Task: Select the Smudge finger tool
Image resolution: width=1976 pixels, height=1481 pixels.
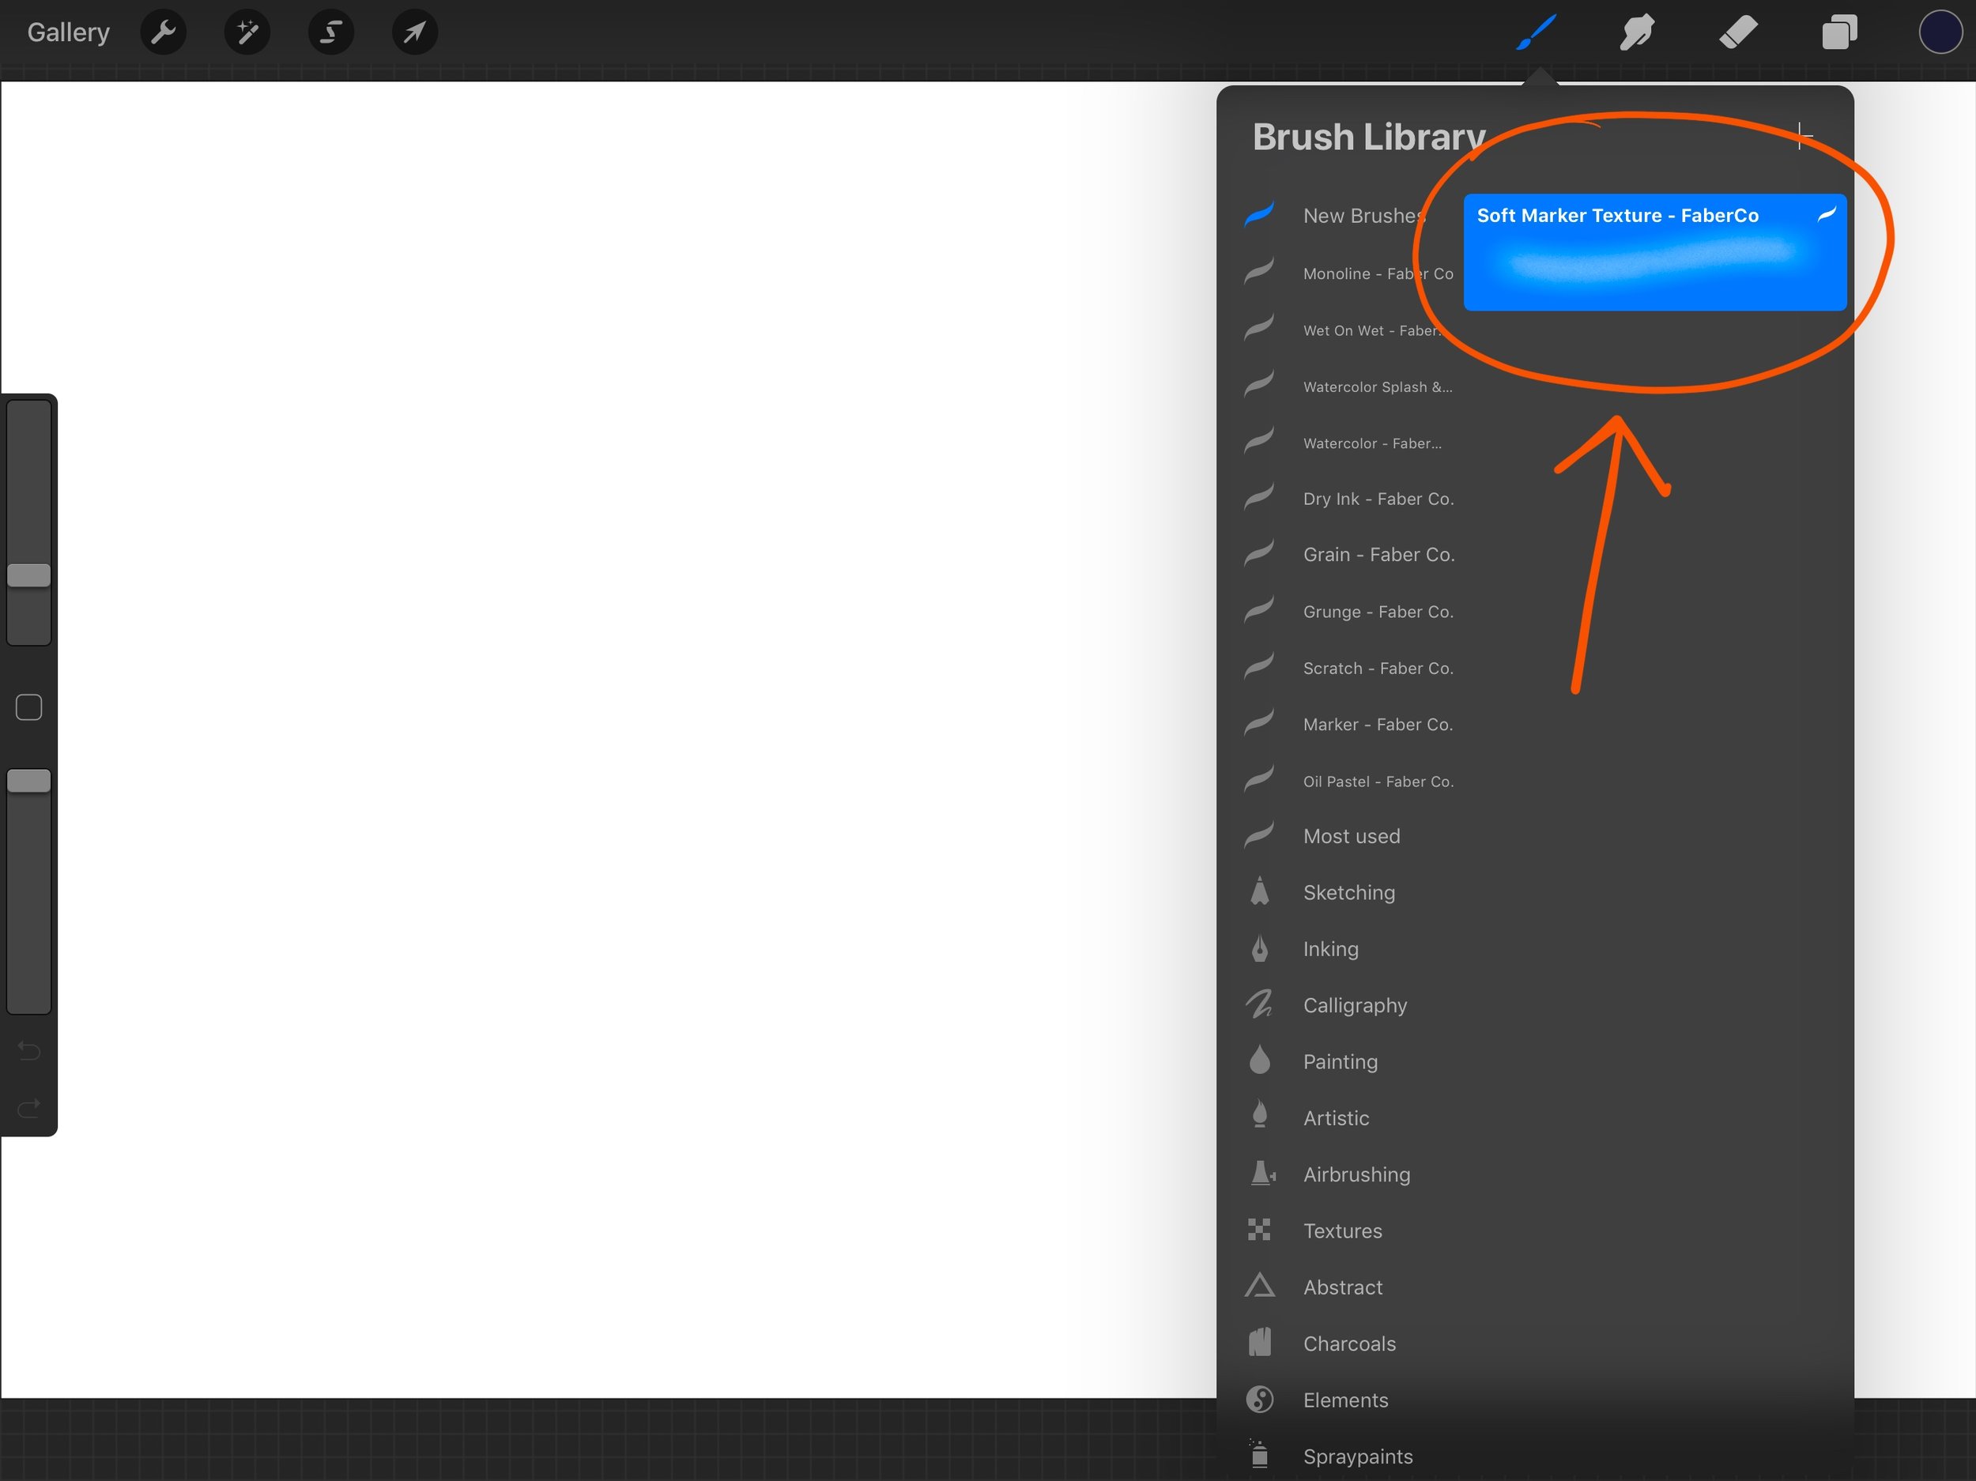Action: [1638, 33]
